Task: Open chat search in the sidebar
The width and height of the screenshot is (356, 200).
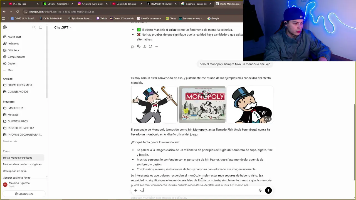Action: click(34, 27)
